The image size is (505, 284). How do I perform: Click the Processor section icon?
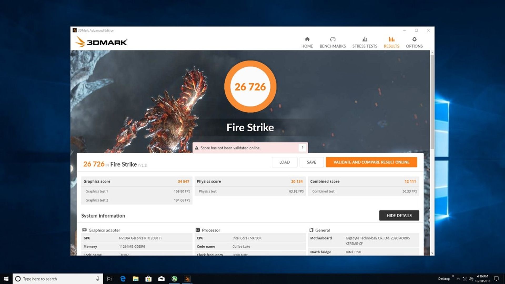198,230
